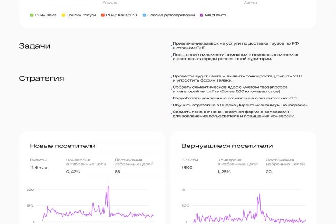Image resolution: width=336 pixels, height=224 pixels.
Task: Click the Задачи section heading
Action: click(35, 46)
